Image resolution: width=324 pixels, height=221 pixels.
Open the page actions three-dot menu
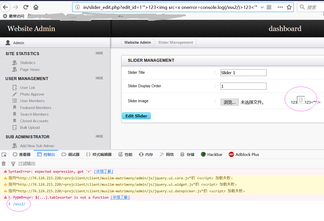280,7
